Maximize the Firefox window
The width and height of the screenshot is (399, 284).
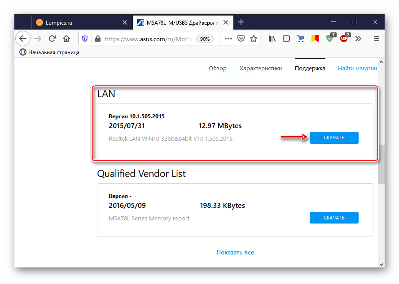tap(354, 22)
